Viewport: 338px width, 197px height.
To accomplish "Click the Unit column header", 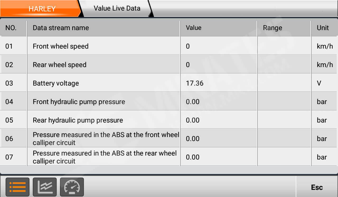I will pyautogui.click(x=323, y=27).
